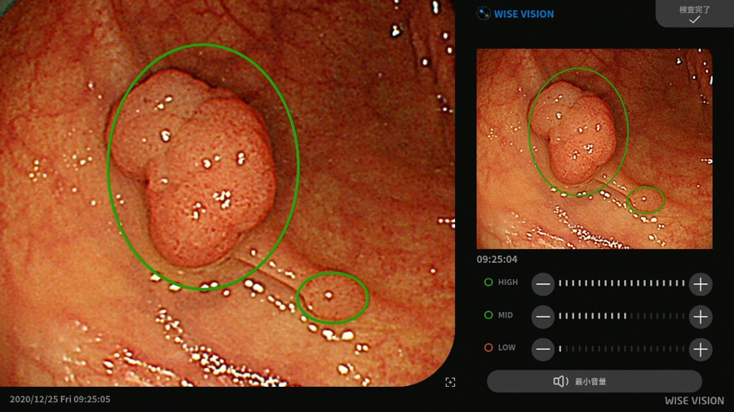Click the WISE VISION logo icon

click(x=484, y=14)
